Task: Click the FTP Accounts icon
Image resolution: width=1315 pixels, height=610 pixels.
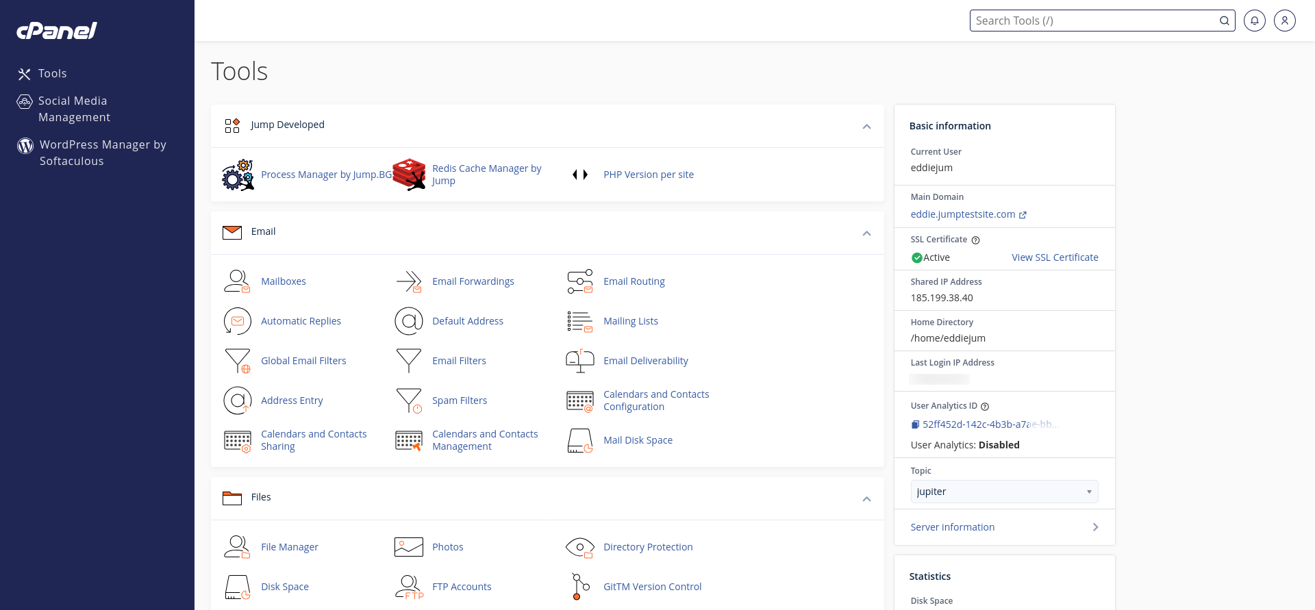Action: pos(409,587)
